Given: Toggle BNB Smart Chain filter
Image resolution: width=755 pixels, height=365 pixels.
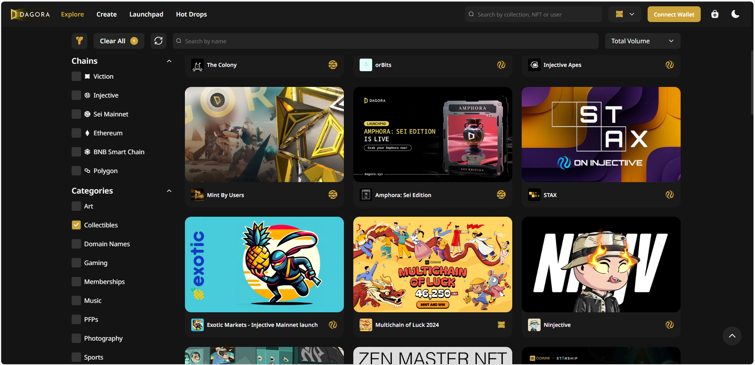Looking at the screenshot, I should click(76, 152).
